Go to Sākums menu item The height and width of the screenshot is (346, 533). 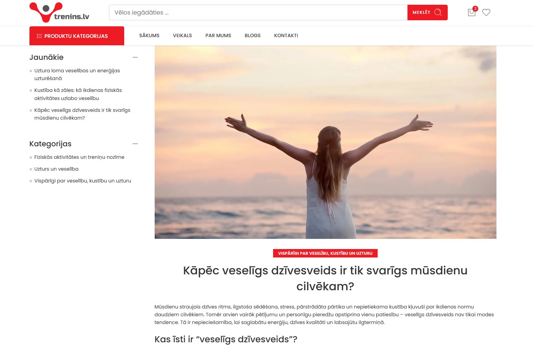pyautogui.click(x=149, y=35)
